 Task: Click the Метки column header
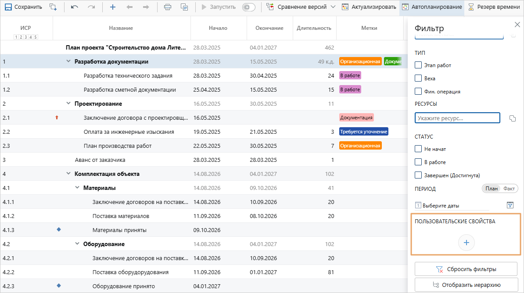coord(369,28)
